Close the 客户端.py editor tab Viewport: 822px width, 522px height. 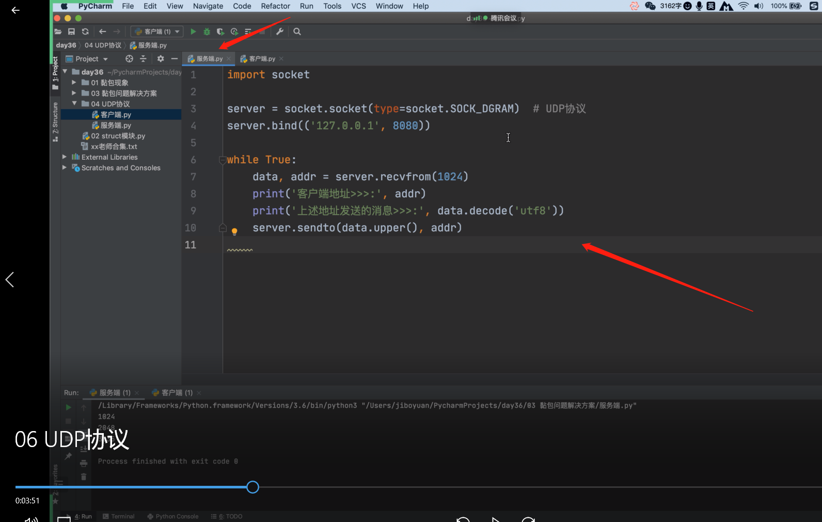(281, 59)
